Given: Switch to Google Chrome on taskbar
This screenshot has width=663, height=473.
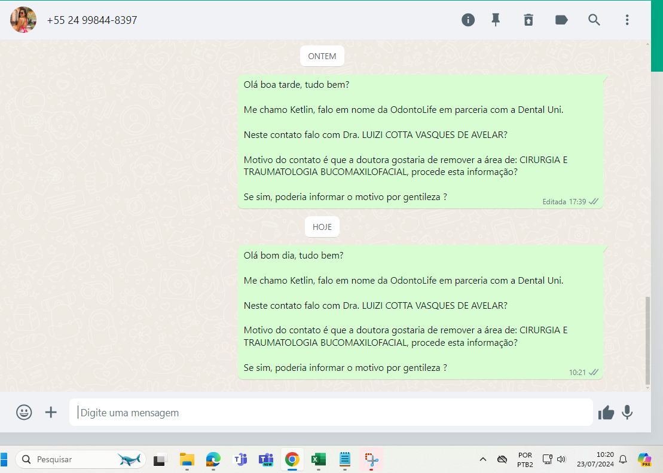Looking at the screenshot, I should 292,459.
